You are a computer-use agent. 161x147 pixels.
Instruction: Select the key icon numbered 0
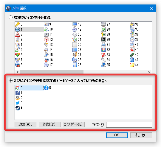point(18,24)
